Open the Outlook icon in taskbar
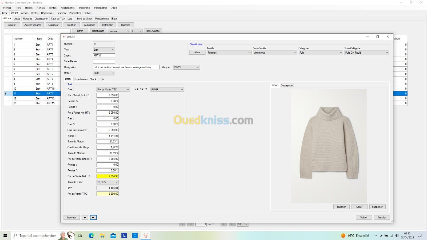 point(135,235)
